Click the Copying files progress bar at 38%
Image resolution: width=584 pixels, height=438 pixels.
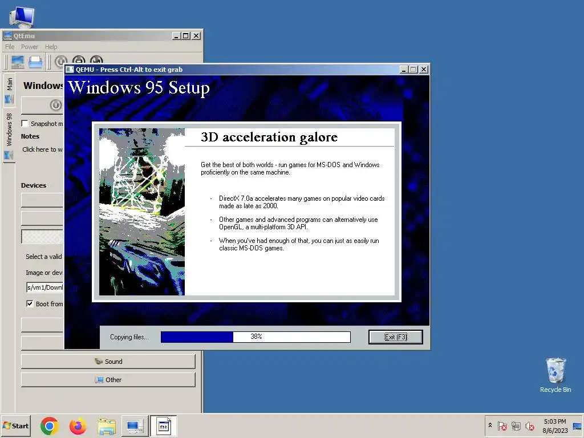(255, 336)
